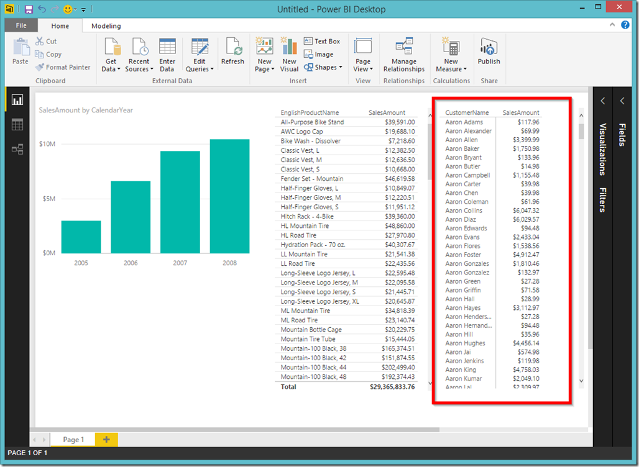
Task: Open Help question mark icon
Action: click(x=625, y=25)
